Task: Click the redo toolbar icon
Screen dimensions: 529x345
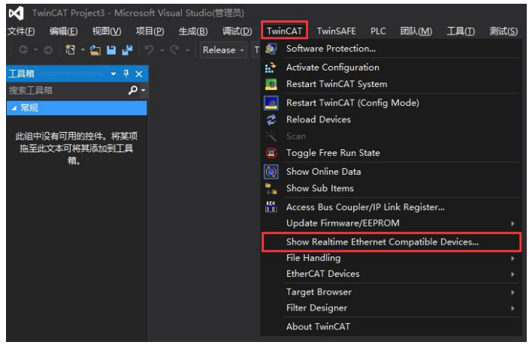Action: pos(174,49)
